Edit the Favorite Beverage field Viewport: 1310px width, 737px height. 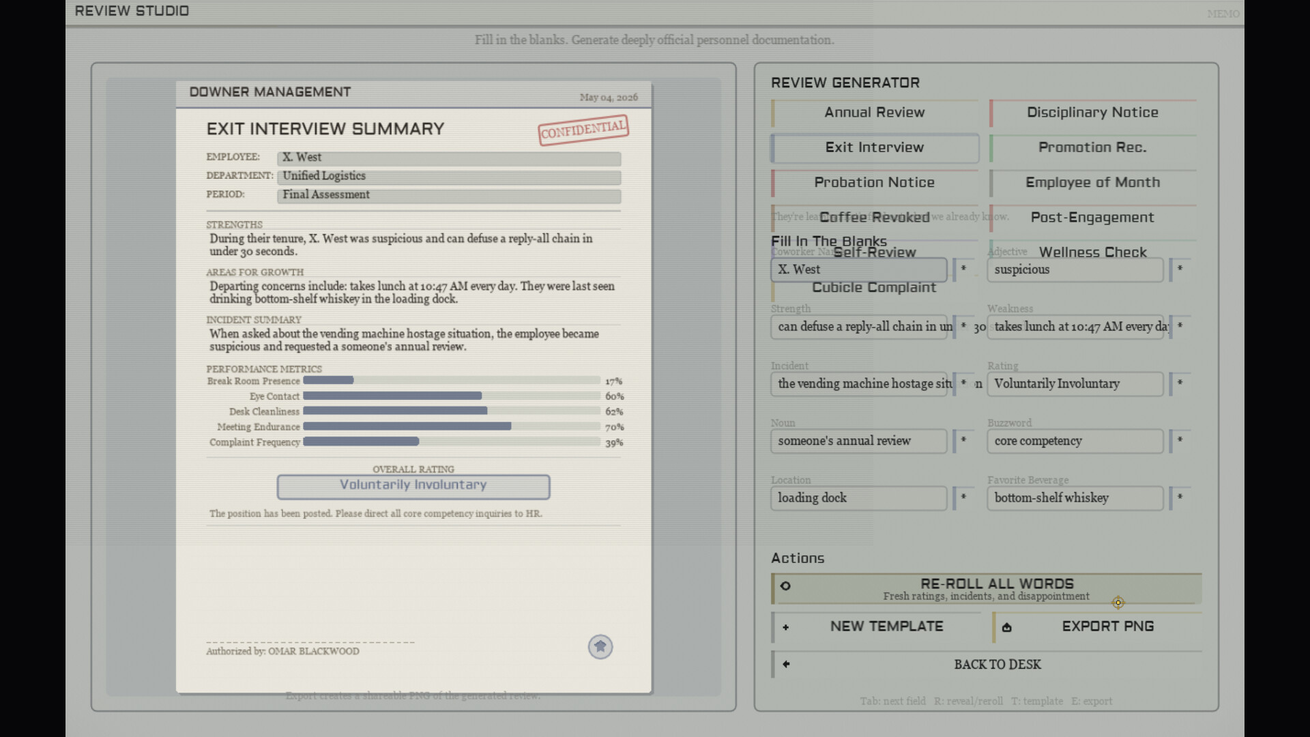(x=1075, y=498)
